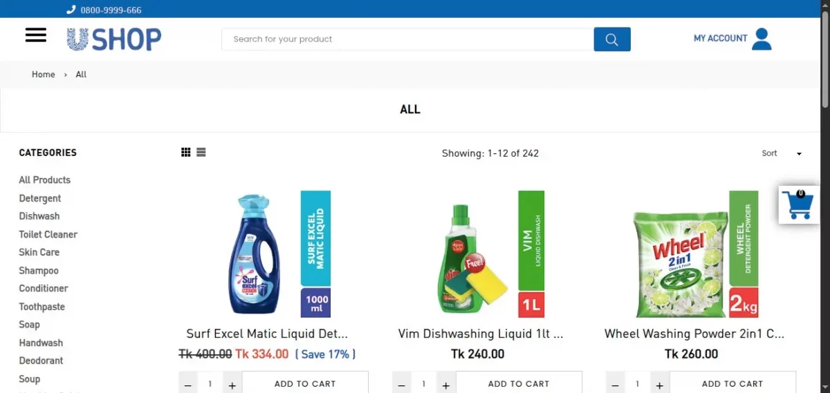Screen dimensions: 830x393
Task: Select the Detergent category
Action: point(40,198)
